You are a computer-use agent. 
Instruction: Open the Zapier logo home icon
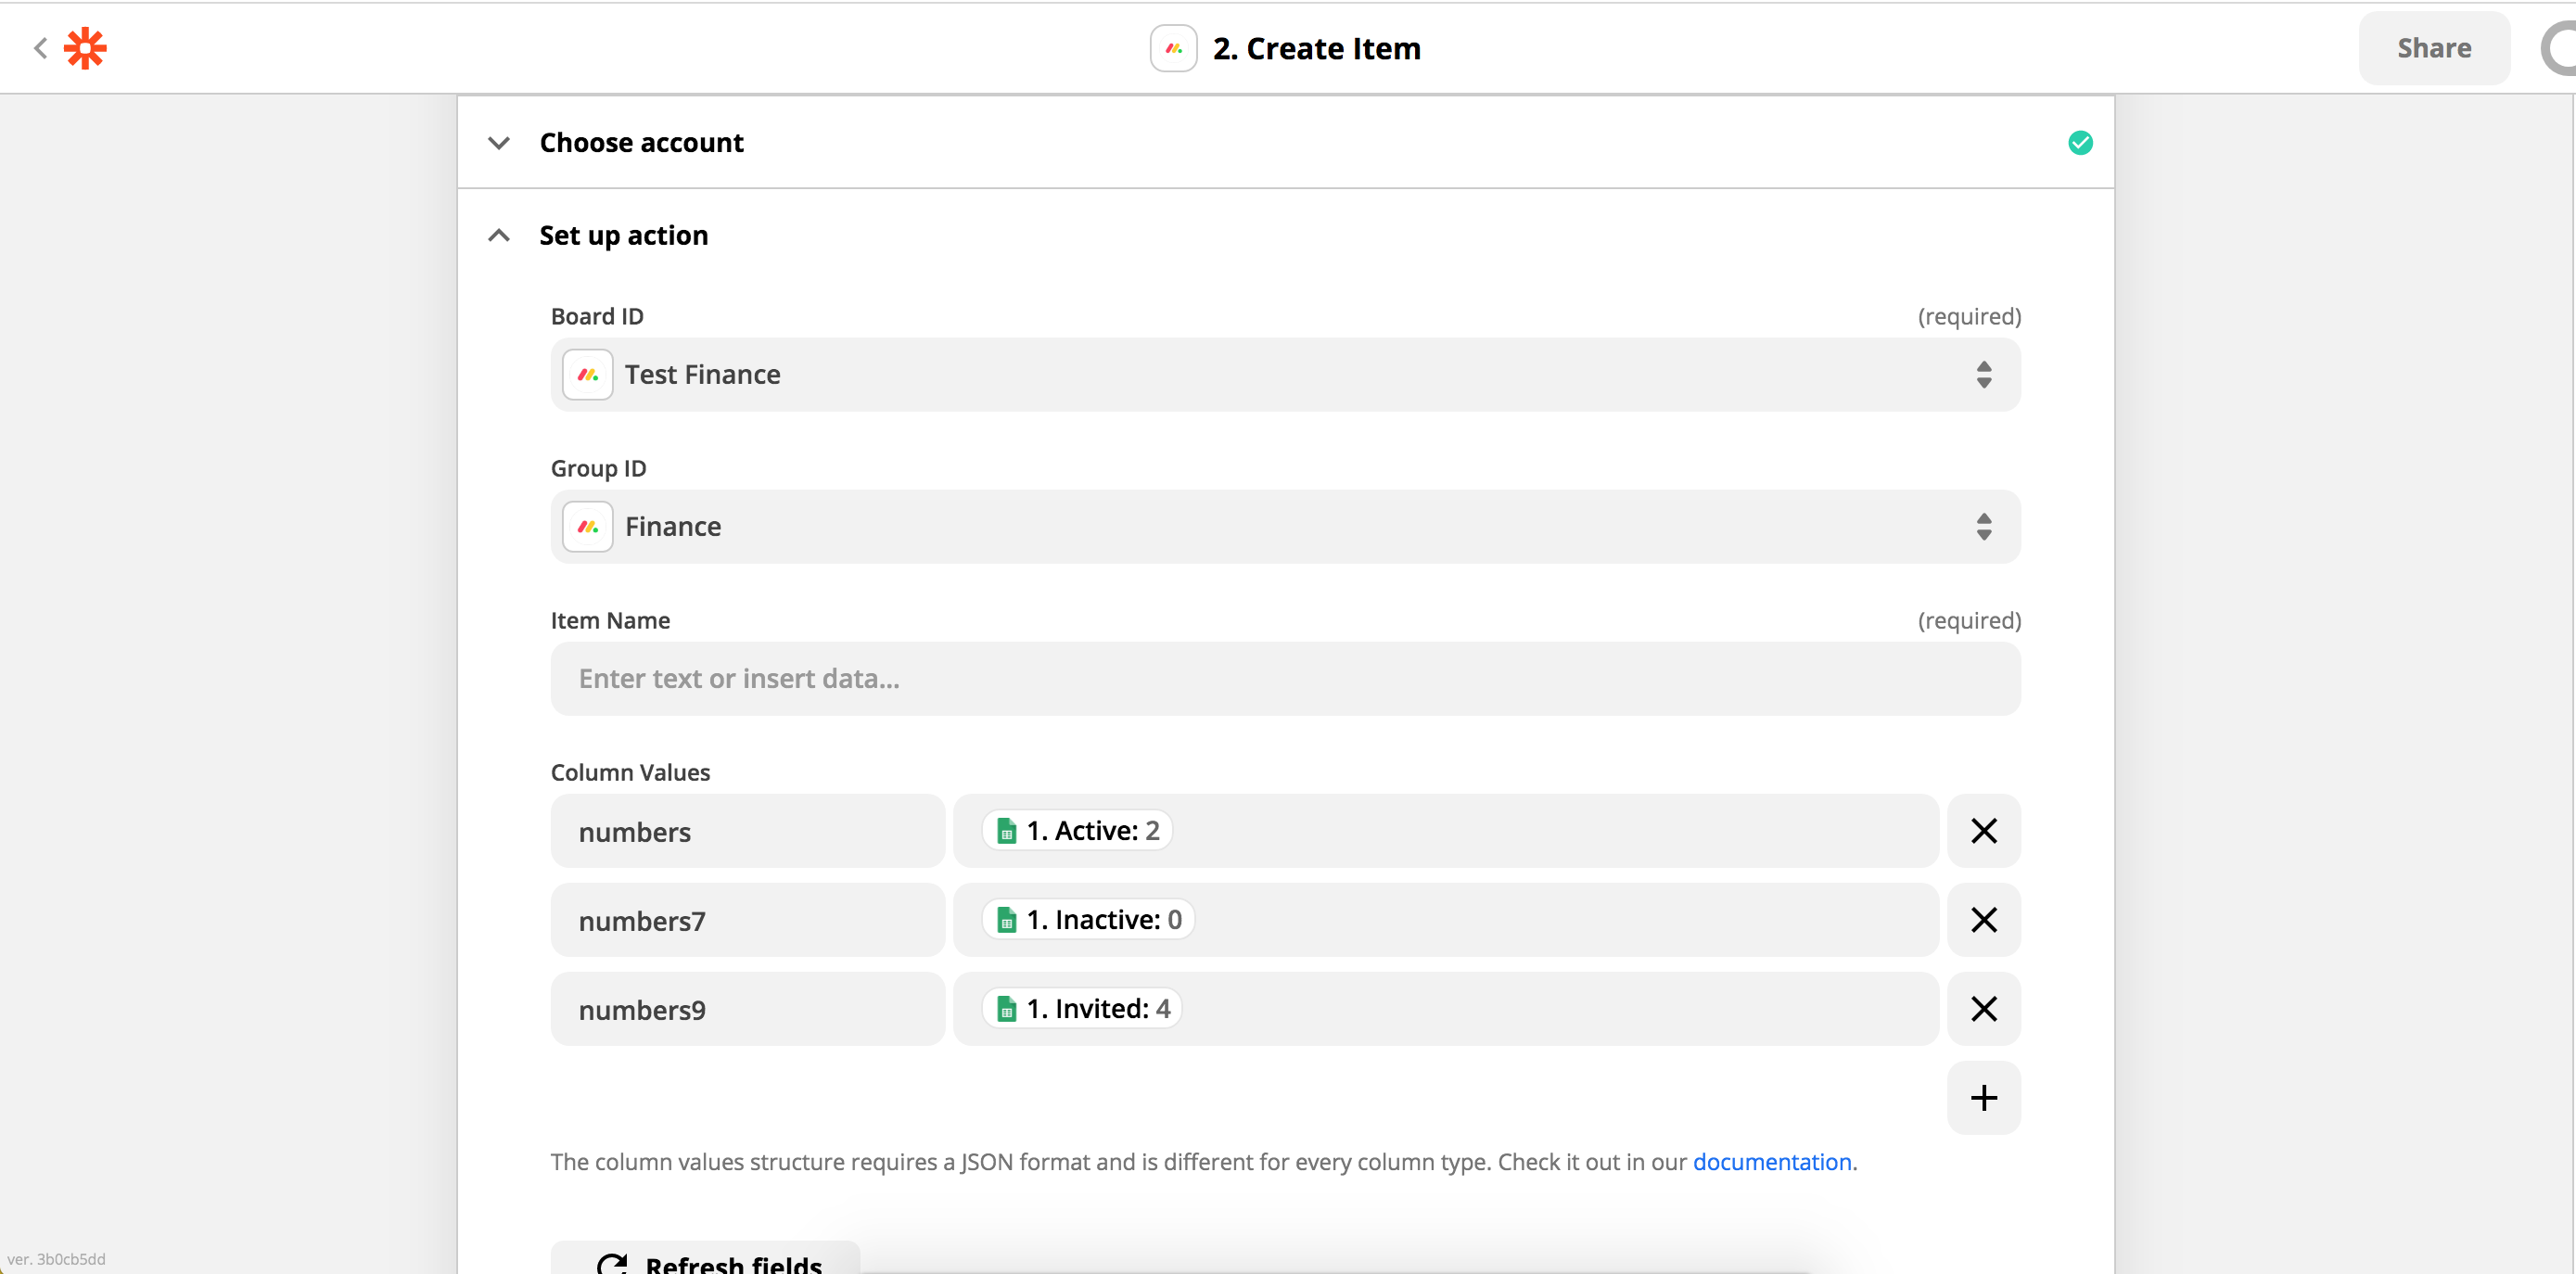pos(85,48)
